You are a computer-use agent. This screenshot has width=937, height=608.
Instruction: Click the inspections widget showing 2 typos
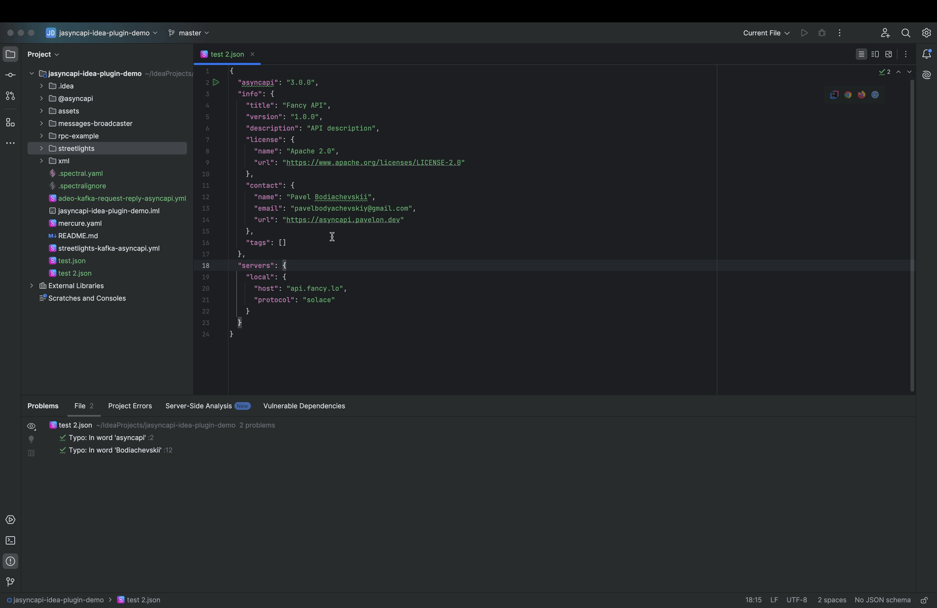click(885, 72)
